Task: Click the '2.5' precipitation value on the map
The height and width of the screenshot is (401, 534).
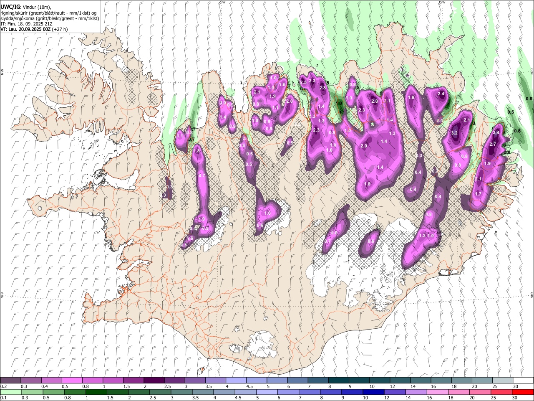Action: pyautogui.click(x=304, y=82)
